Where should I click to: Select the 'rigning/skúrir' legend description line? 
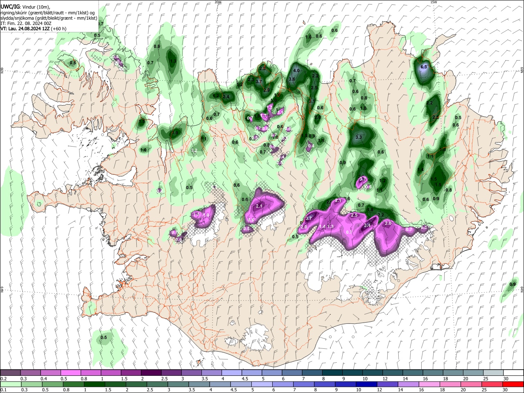[x=47, y=13]
